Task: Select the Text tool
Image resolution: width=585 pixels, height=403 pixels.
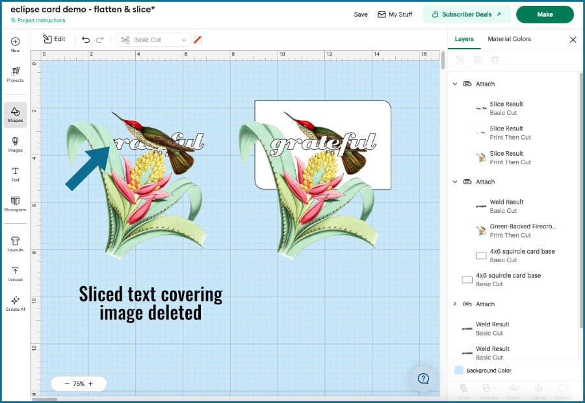Action: [16, 175]
